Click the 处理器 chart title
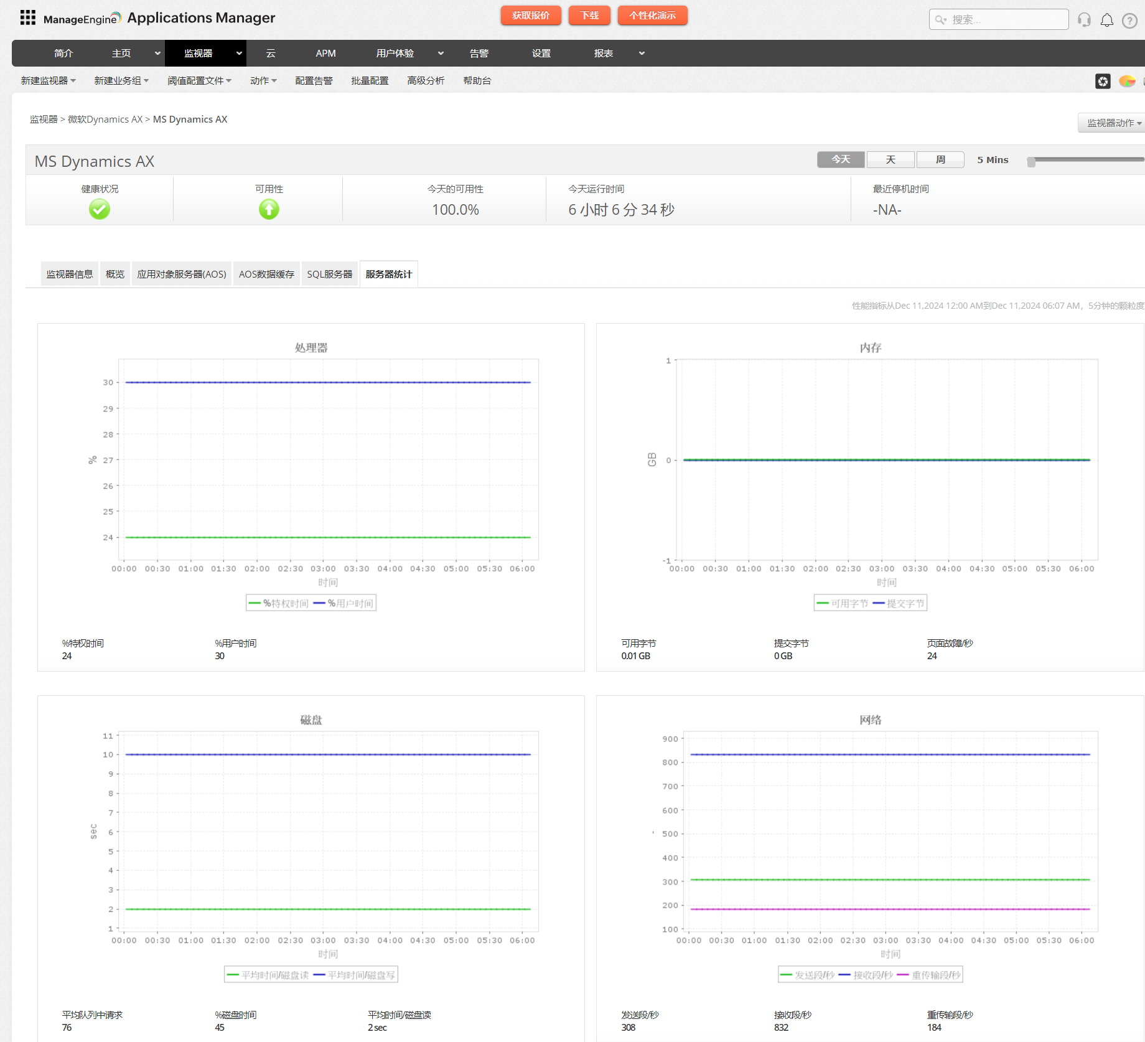This screenshot has height=1042, width=1145. coord(311,348)
